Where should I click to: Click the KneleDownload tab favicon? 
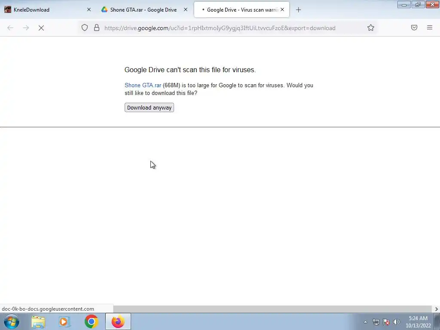pyautogui.click(x=8, y=9)
